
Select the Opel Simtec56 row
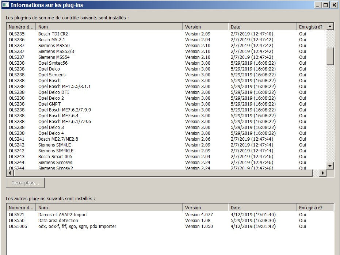[x=166, y=63]
